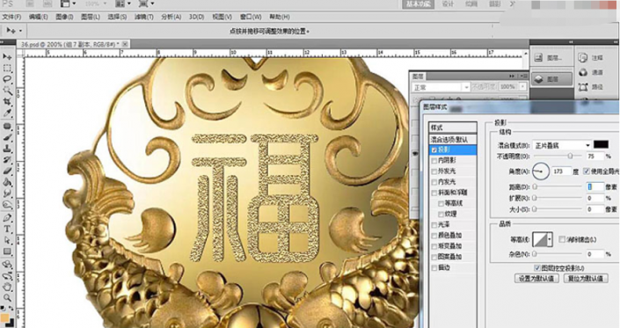Open the Layers panel menu button

click(524, 76)
